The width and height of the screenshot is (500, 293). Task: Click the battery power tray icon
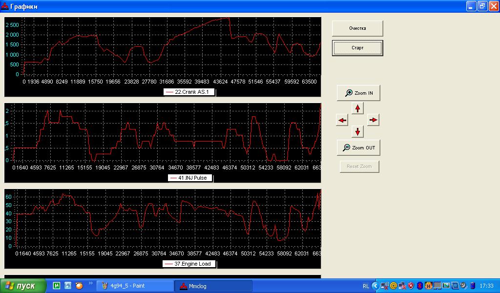pyautogui.click(x=473, y=286)
